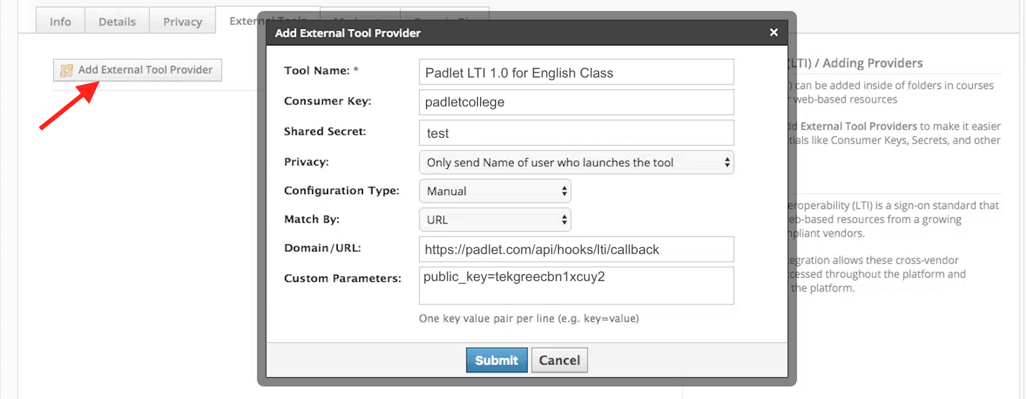The image size is (1026, 399).
Task: Click the Configuration Type stepper arrows
Action: pos(564,191)
